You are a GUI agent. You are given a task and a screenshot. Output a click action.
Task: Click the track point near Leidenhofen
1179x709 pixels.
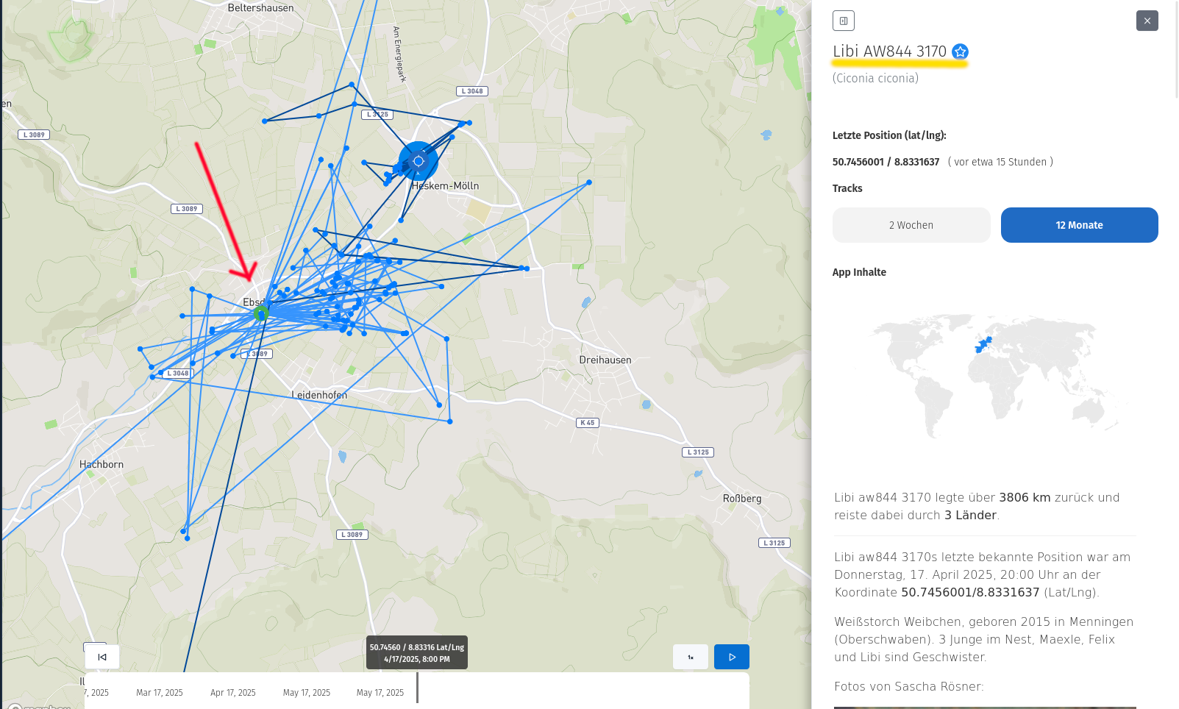439,405
